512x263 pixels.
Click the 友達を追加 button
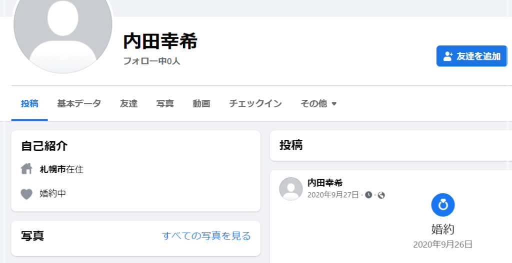(x=471, y=56)
